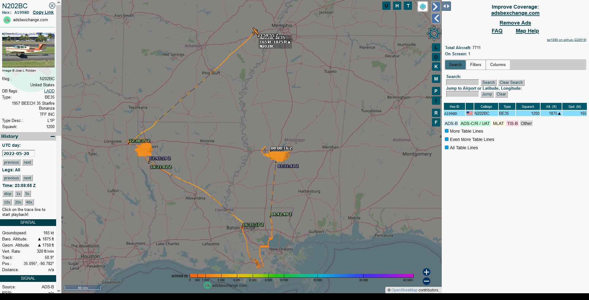The image size is (589, 300).
Task: Select previous leg
Action: point(11,178)
